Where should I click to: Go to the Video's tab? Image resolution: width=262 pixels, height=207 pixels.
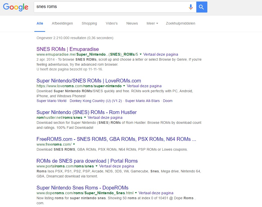click(x=112, y=23)
